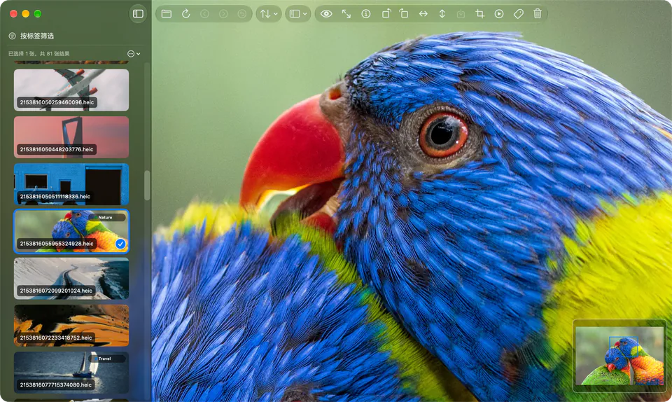Toggle the eye preview icon
The height and width of the screenshot is (402, 672).
click(x=326, y=14)
